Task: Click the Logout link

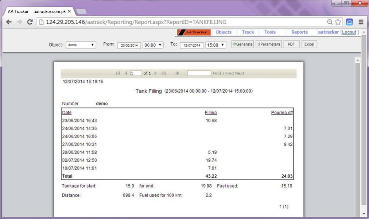Action: (349, 32)
